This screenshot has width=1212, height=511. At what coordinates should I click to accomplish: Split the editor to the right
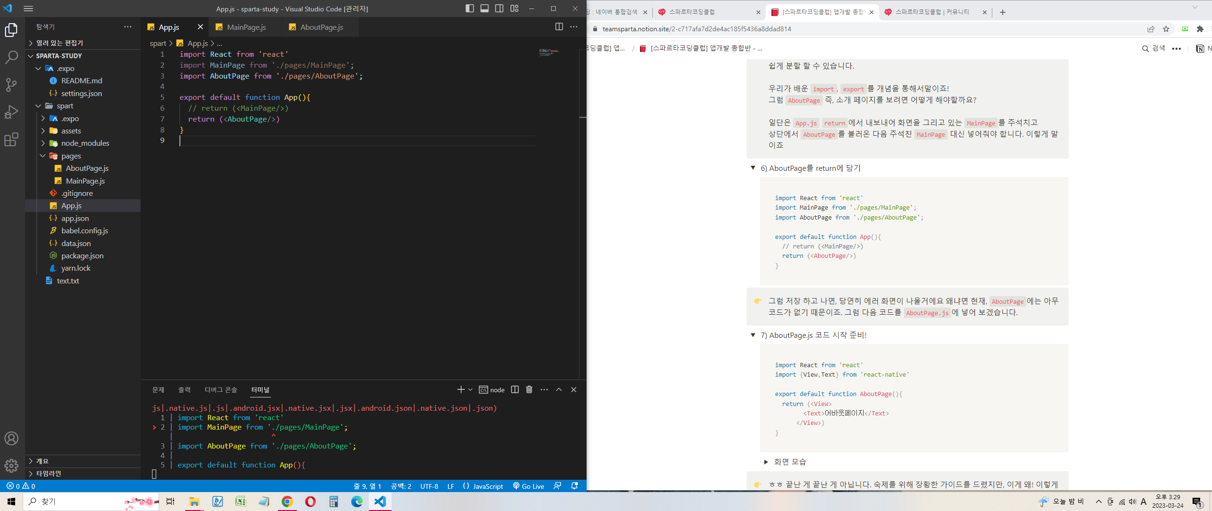pyautogui.click(x=559, y=27)
